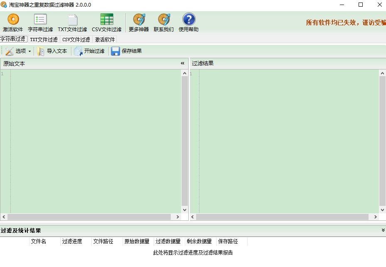386x267 pixels.
Task: Click the 保存结果 button
Action: click(125, 51)
